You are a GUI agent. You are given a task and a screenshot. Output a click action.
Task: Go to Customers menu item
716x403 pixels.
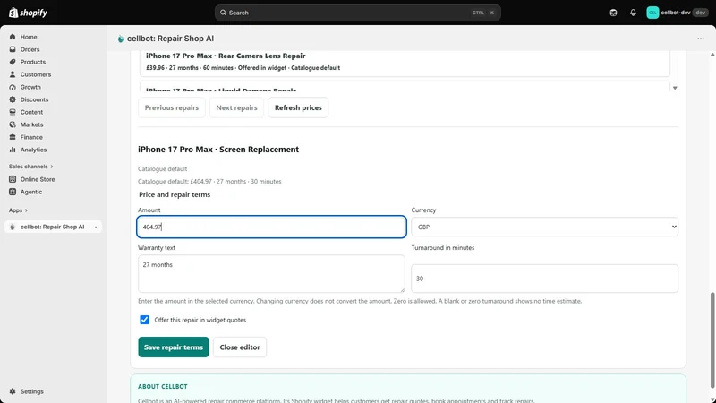click(x=36, y=74)
